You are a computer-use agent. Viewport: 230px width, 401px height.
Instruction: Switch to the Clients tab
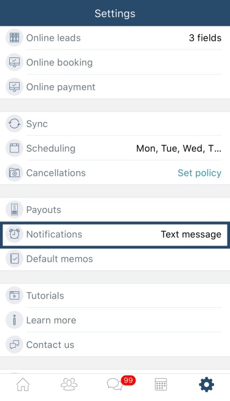coord(69,384)
